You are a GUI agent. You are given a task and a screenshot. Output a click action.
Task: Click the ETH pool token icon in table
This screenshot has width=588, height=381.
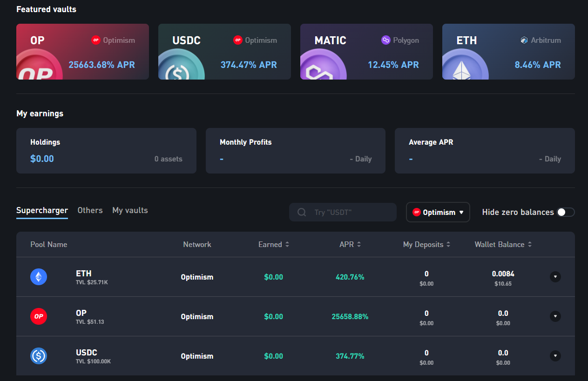coord(39,277)
